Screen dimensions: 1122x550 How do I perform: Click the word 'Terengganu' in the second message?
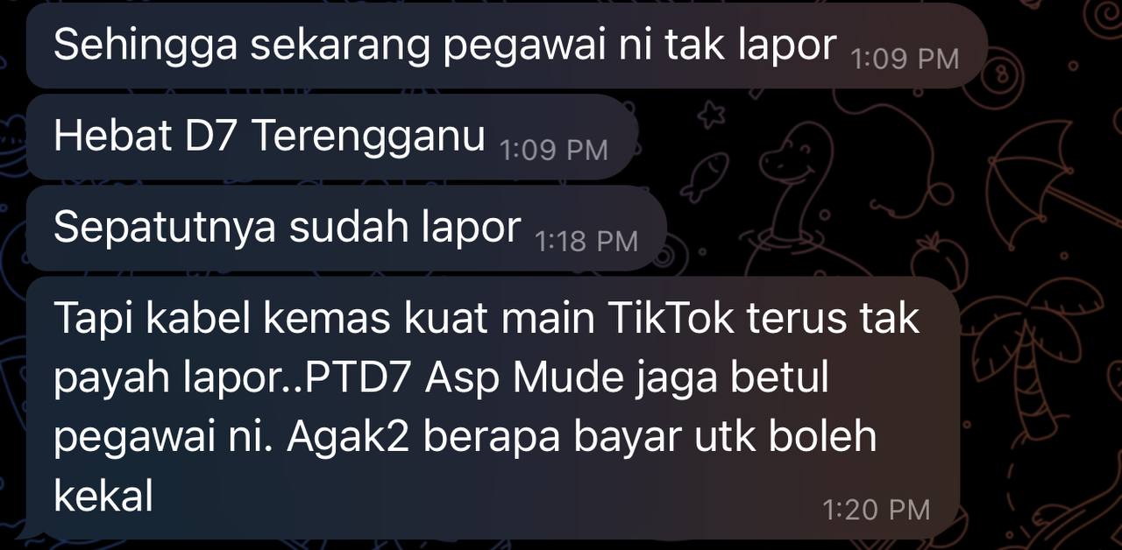pos(369,137)
